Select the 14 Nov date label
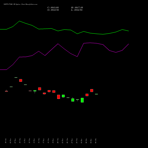Viewport: 148px width, 148px height. click(39, 141)
